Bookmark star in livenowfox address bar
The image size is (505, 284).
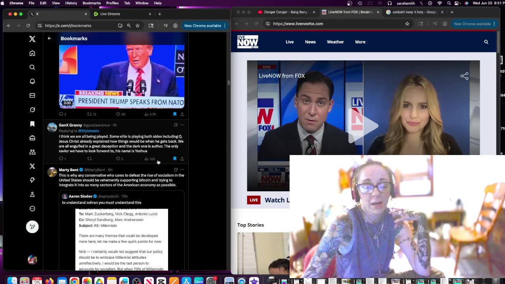(407, 24)
